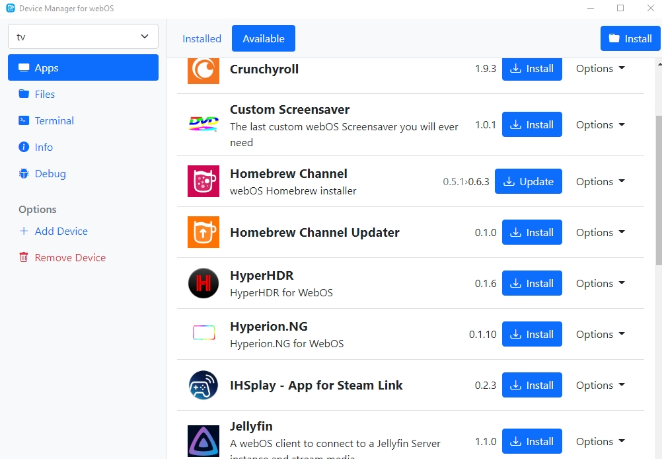Click the Hyperion.NG app icon

[x=203, y=334]
